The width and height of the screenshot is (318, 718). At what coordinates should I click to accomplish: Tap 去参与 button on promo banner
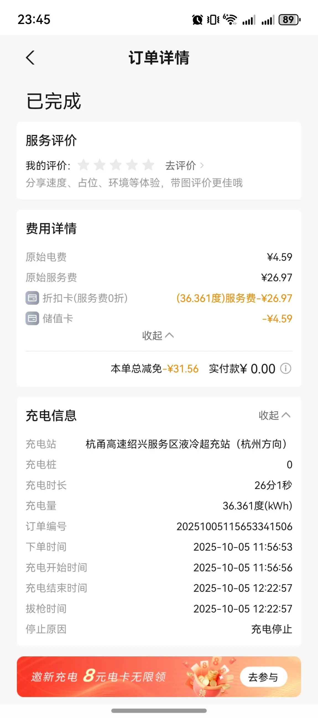click(x=263, y=677)
